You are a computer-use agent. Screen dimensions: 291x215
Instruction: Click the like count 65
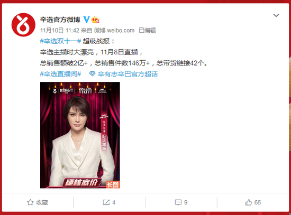pyautogui.click(x=258, y=202)
